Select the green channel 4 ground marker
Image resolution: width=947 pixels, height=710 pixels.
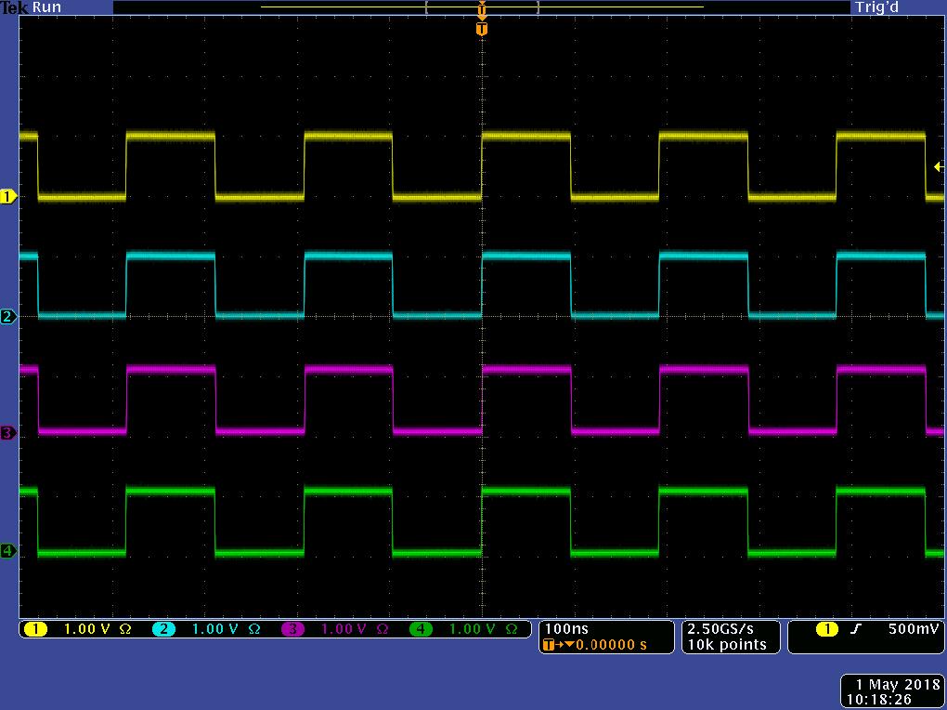point(8,551)
